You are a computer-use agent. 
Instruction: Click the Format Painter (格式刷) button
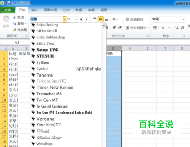click(20, 30)
